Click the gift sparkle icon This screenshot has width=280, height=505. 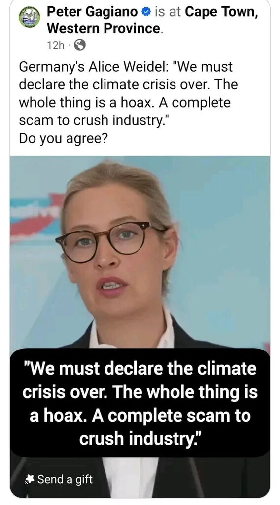click(30, 479)
